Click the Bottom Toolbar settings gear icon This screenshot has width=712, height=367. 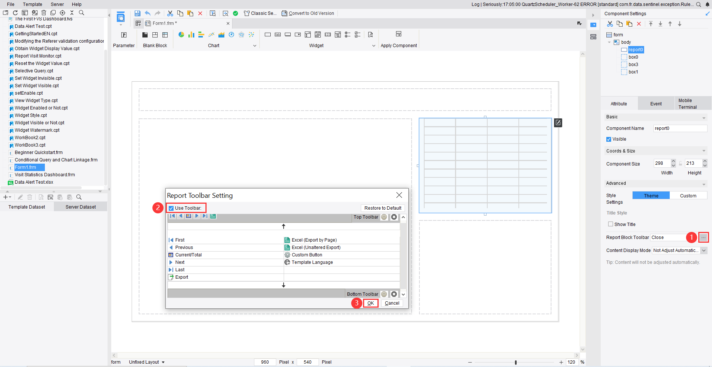coord(384,294)
